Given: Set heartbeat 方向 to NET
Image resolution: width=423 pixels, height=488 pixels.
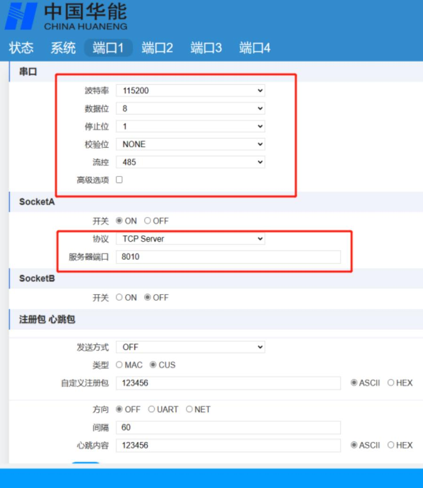Looking at the screenshot, I should pos(189,409).
